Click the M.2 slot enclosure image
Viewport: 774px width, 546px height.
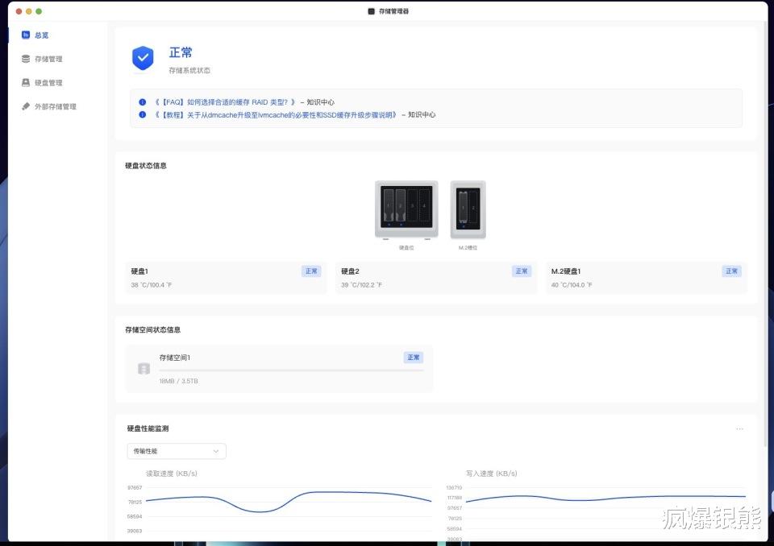[x=468, y=209]
